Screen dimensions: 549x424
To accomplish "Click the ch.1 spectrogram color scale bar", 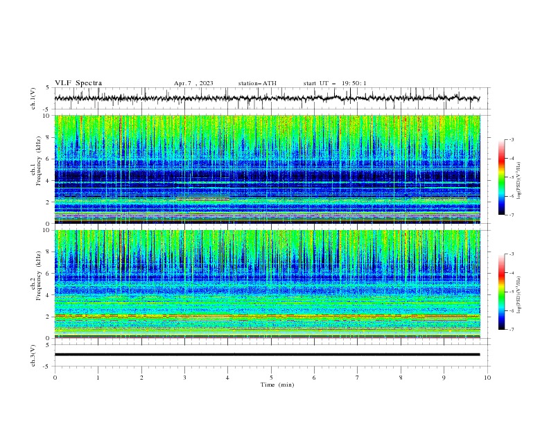I will pos(501,177).
